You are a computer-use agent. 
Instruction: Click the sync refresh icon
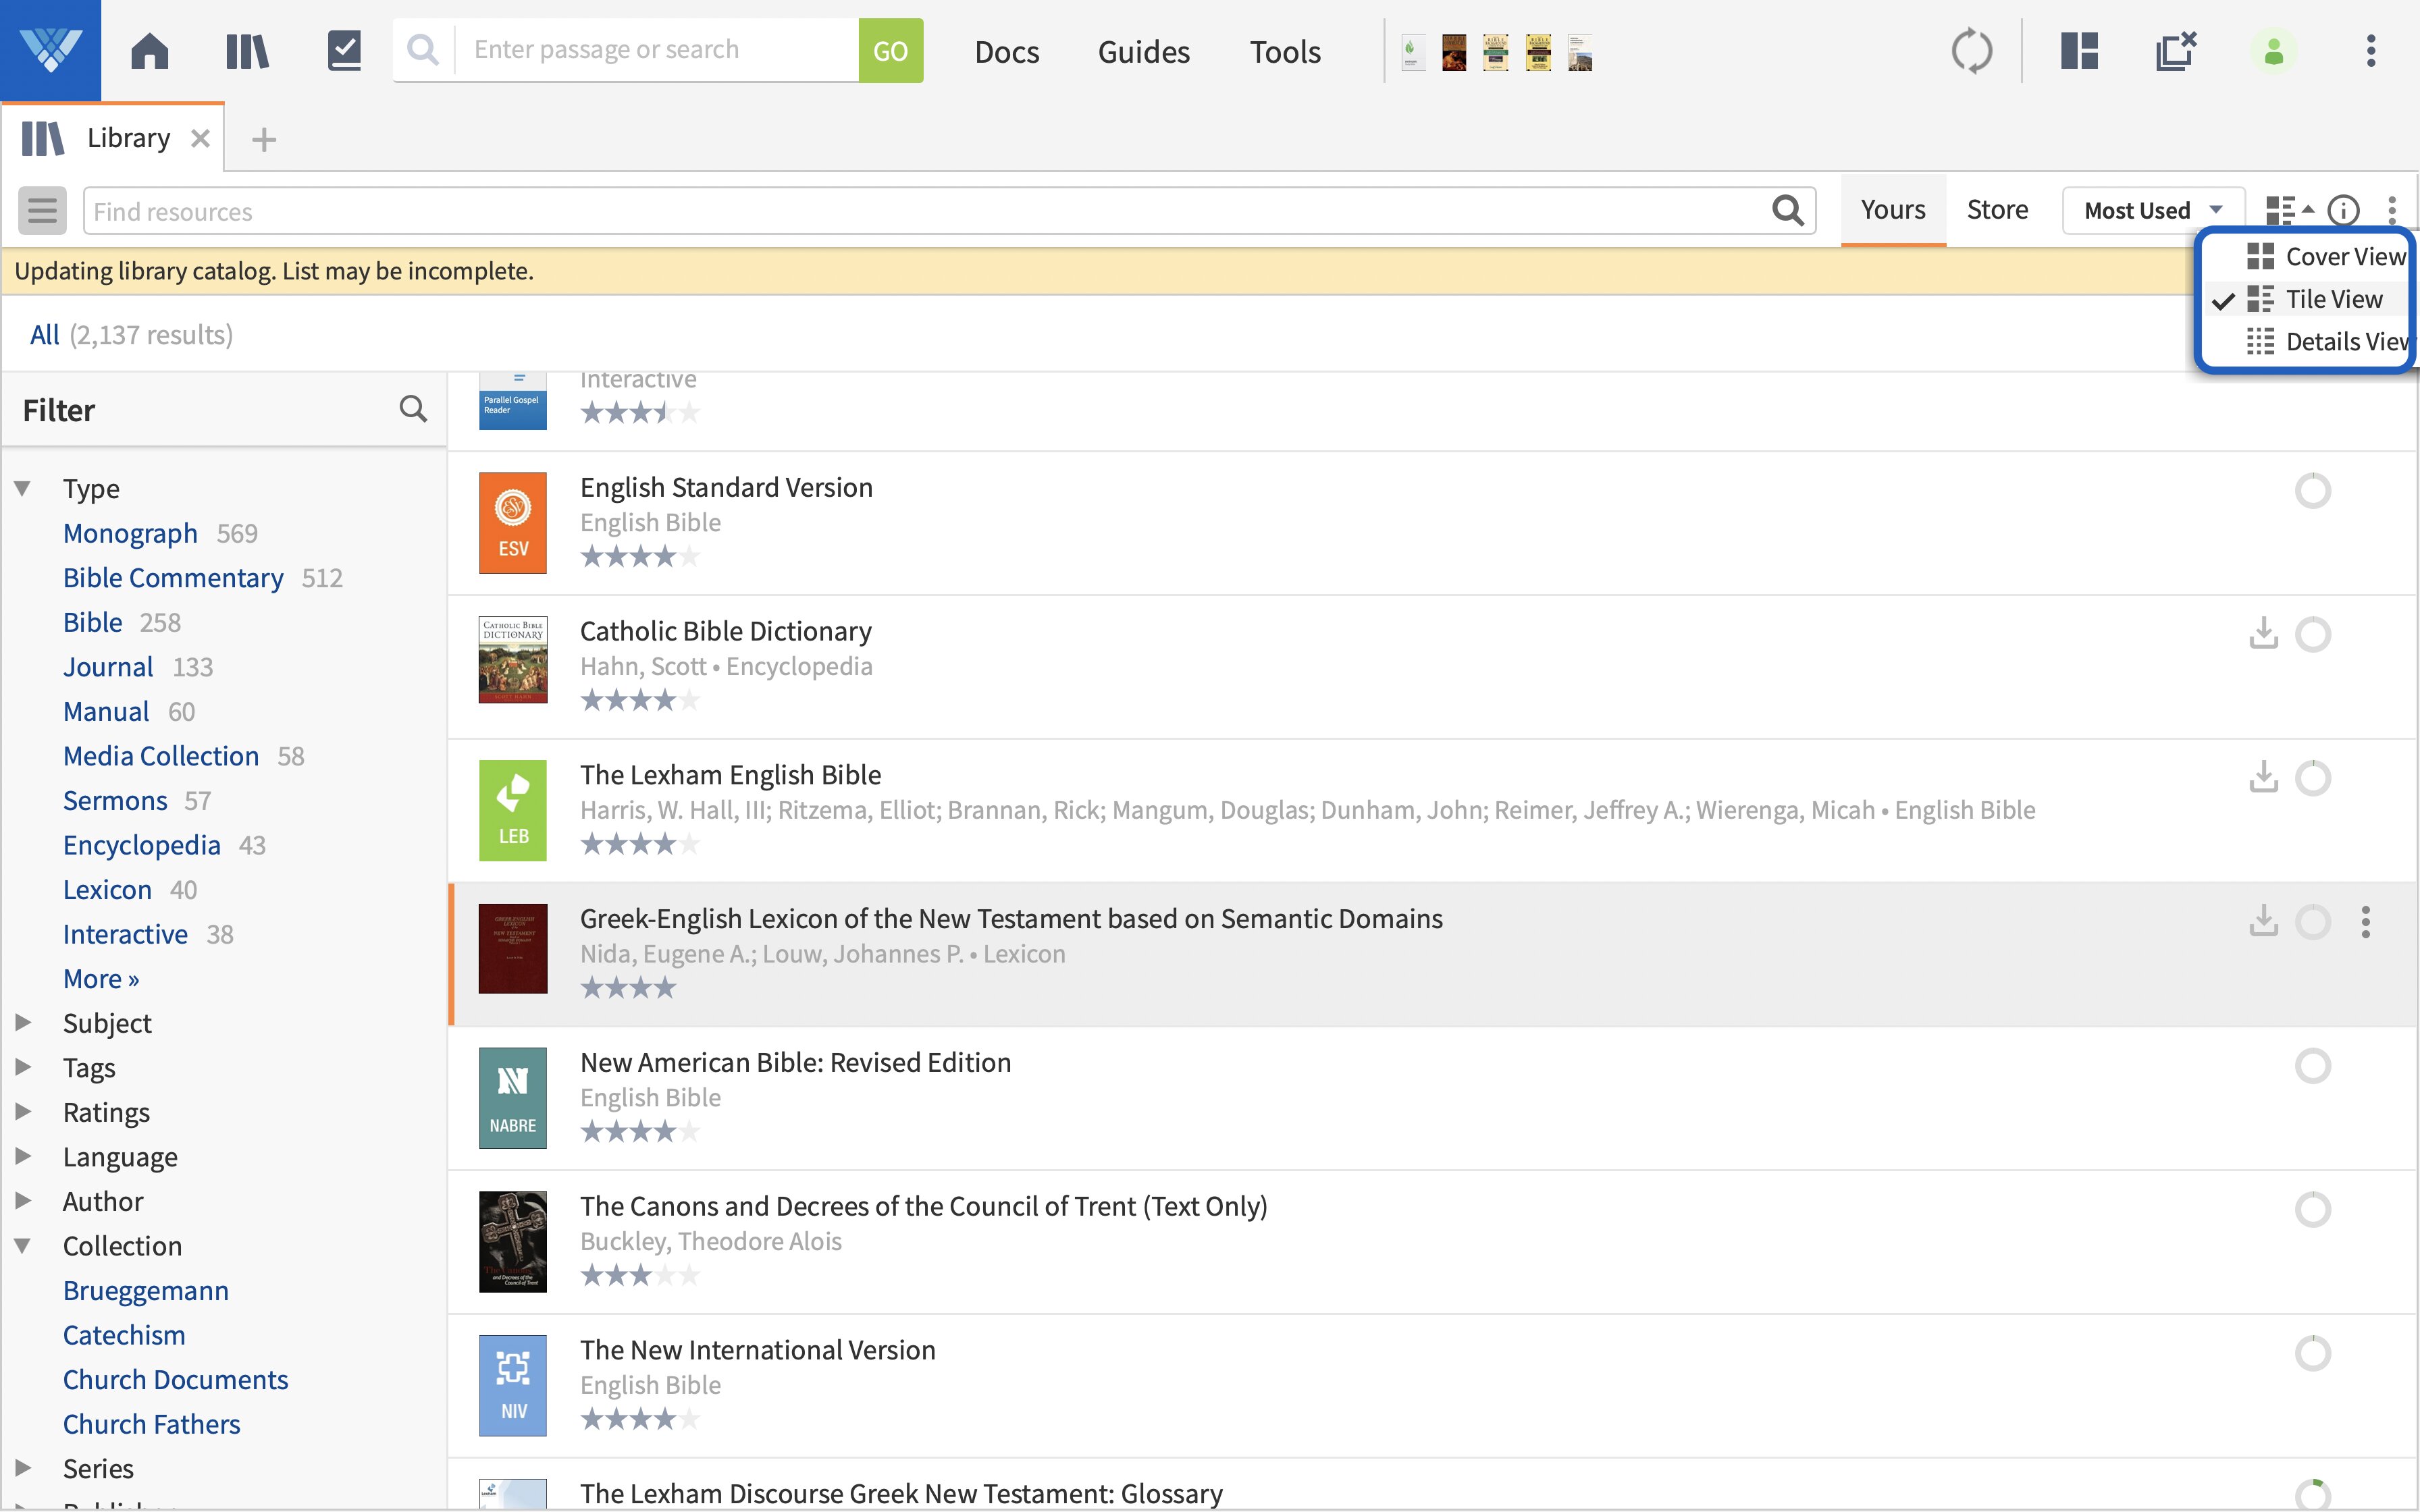click(1972, 51)
